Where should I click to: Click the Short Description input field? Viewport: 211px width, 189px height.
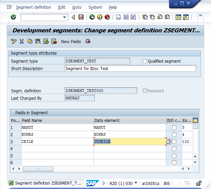(x=130, y=69)
